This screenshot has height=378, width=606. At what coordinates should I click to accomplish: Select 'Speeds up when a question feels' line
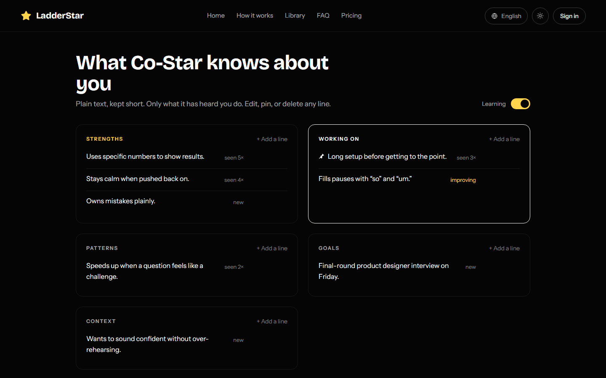[145, 271]
